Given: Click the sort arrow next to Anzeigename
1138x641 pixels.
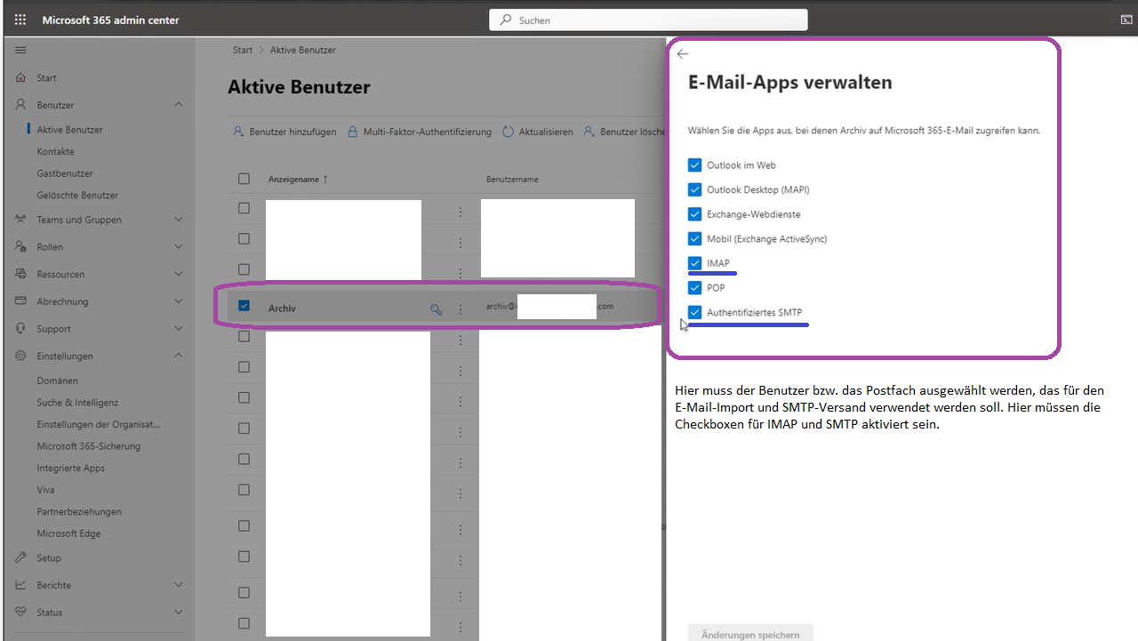Looking at the screenshot, I should pyautogui.click(x=325, y=180).
